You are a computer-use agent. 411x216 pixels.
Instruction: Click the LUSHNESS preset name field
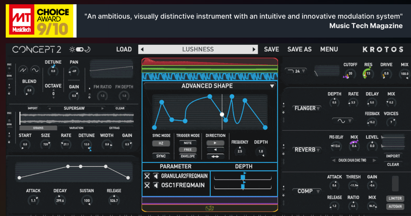[x=198, y=49]
